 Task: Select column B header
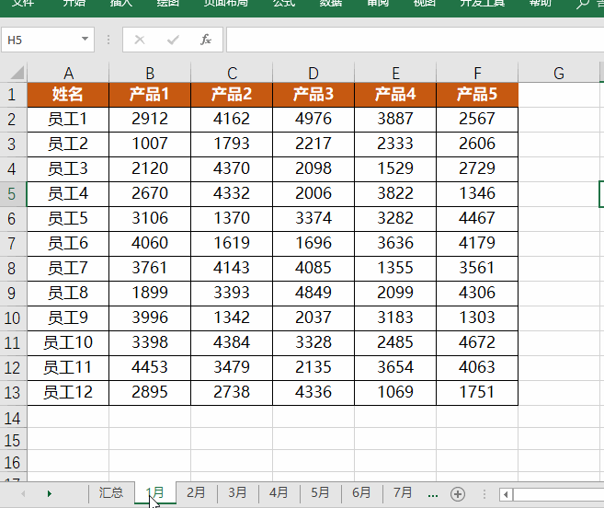[150, 73]
